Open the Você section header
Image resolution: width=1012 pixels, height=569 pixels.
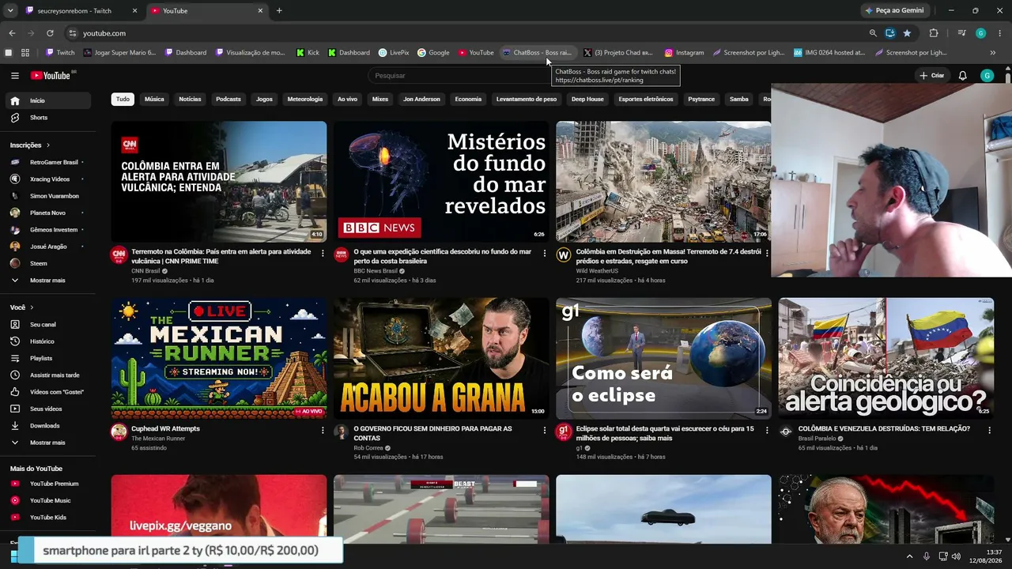click(x=22, y=307)
